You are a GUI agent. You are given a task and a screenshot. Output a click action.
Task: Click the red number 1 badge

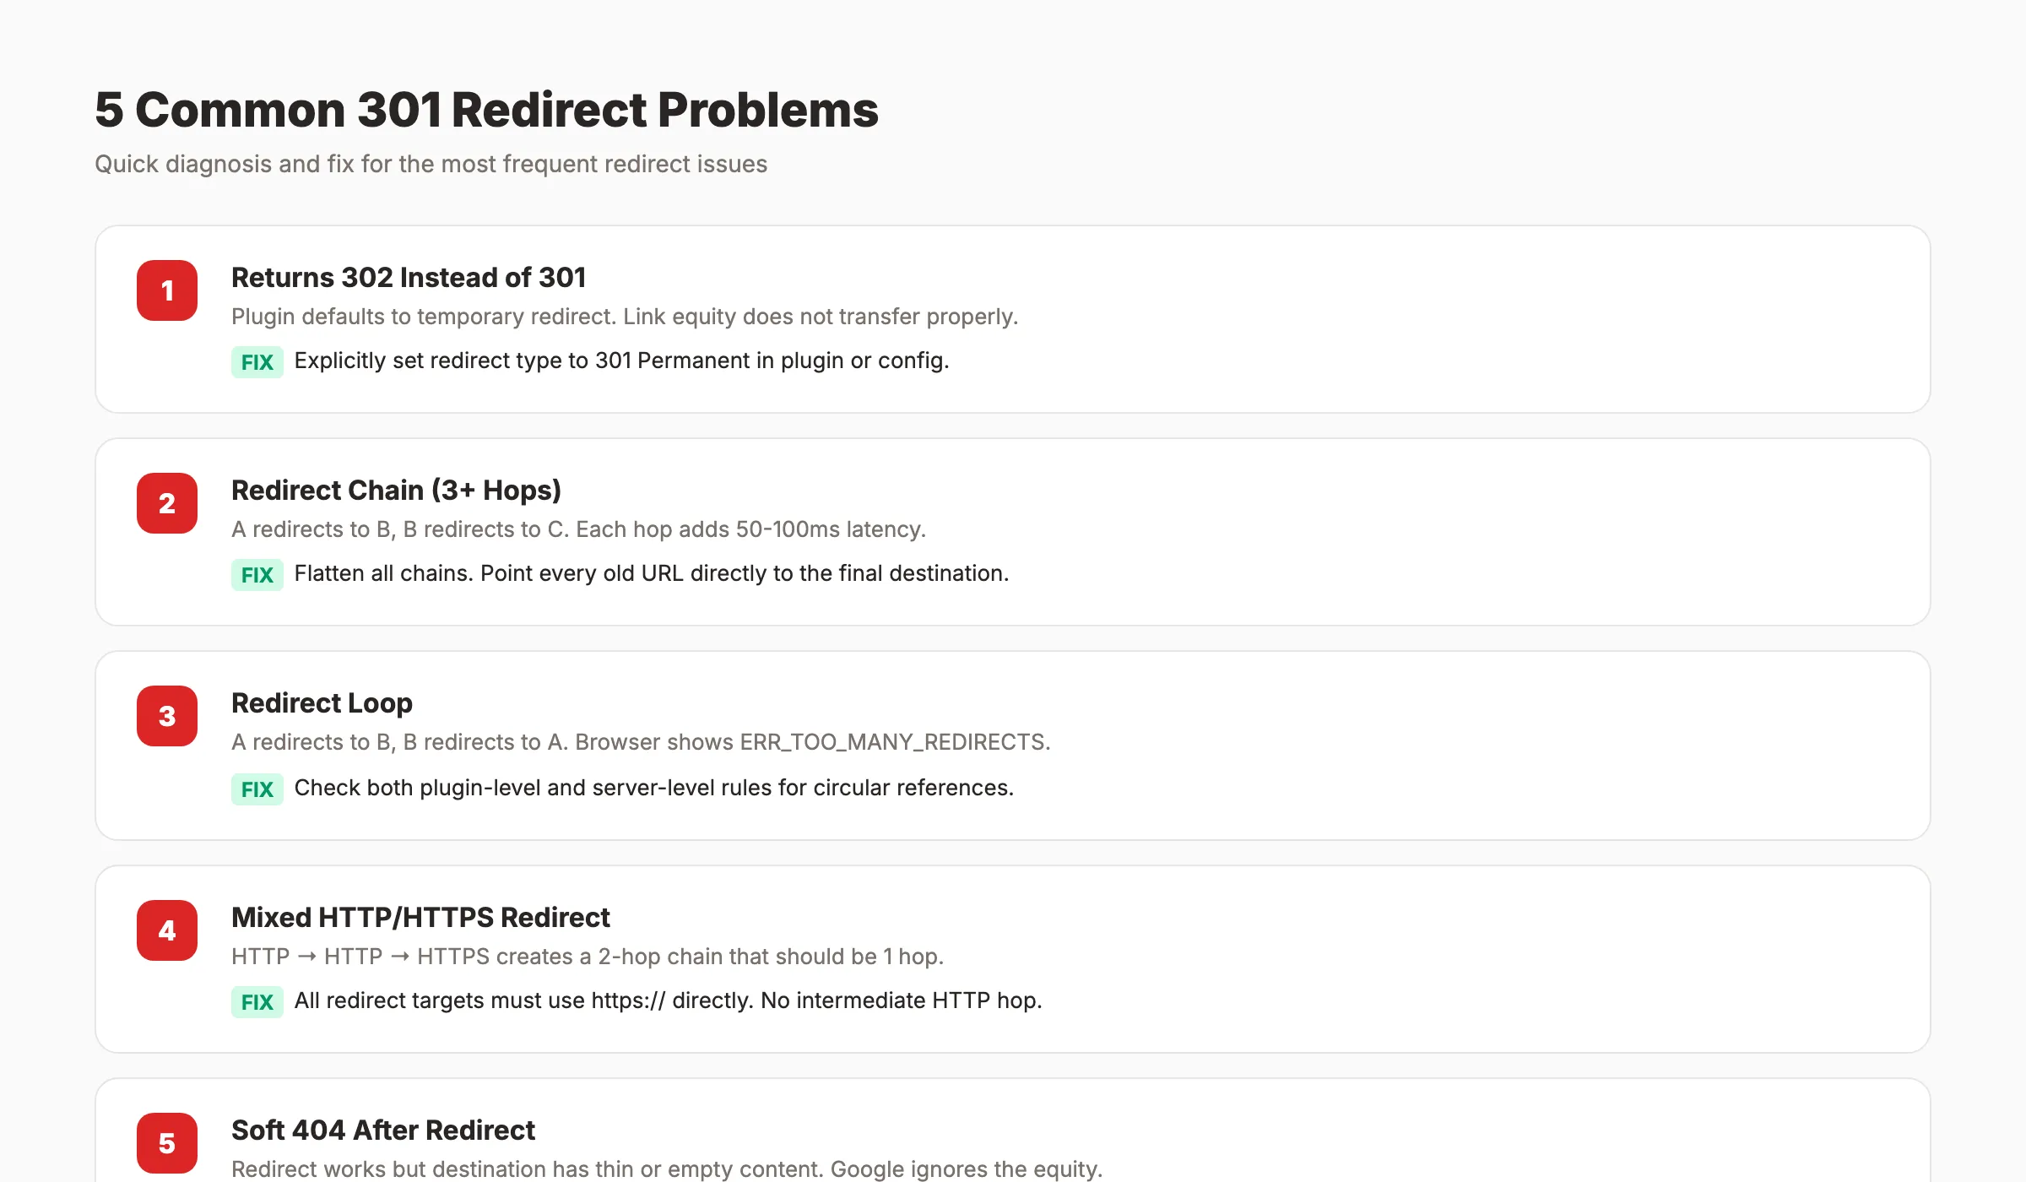pos(167,290)
